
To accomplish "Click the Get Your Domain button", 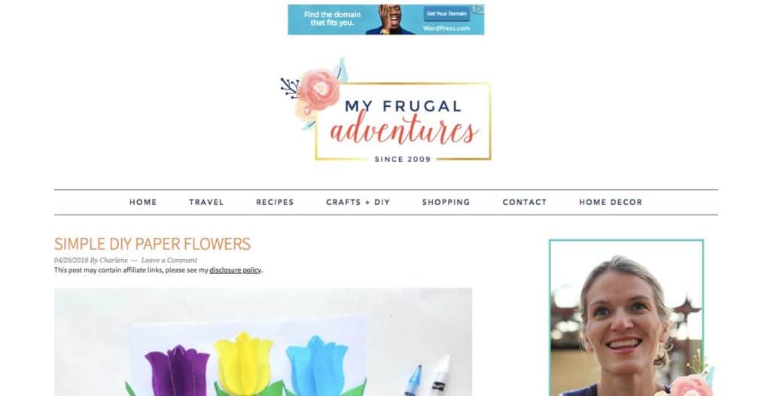I will (447, 14).
